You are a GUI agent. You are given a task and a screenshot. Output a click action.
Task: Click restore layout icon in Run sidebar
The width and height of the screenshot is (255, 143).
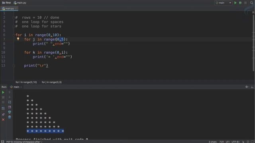3,108
